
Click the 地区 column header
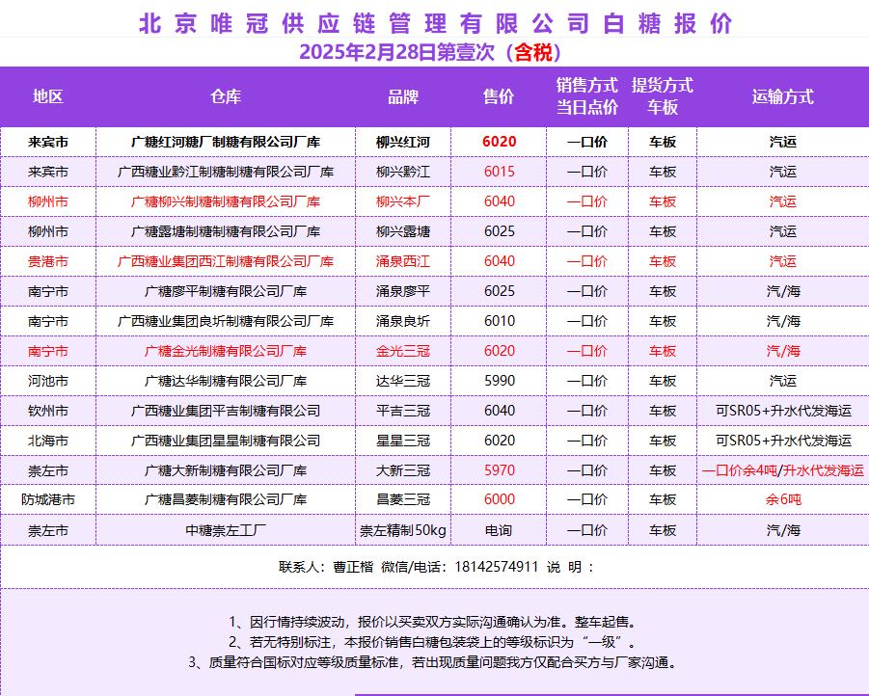click(x=47, y=96)
